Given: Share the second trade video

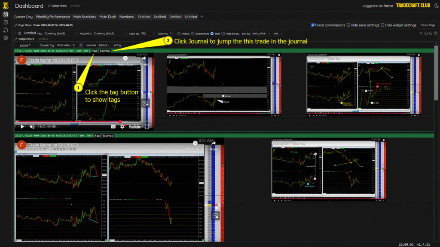Looking at the screenshot, I should [214, 146].
